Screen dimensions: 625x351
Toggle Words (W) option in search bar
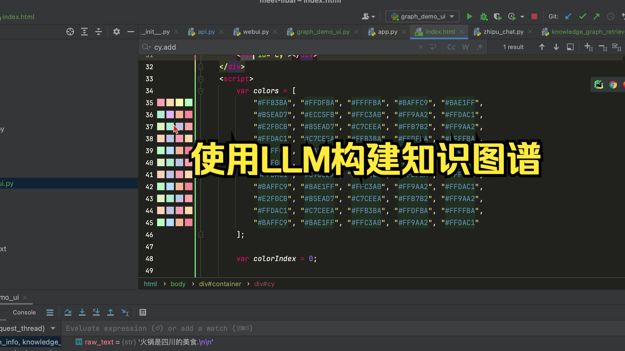465,47
